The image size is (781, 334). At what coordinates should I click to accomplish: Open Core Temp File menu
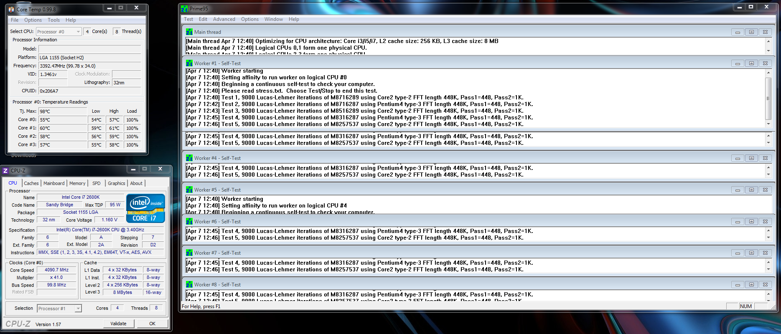click(x=15, y=20)
